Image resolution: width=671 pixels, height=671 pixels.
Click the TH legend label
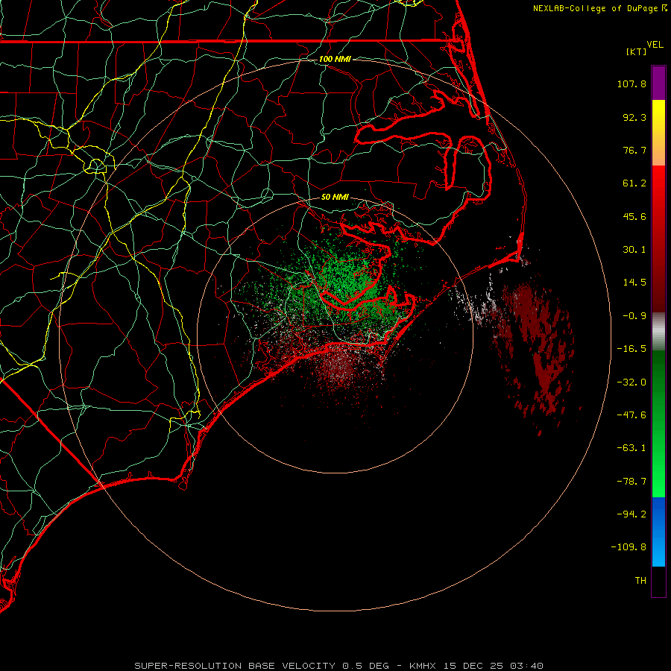640,581
